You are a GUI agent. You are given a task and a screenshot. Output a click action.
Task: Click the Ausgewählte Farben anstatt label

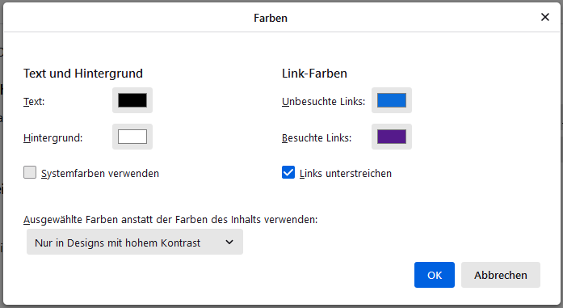point(170,220)
